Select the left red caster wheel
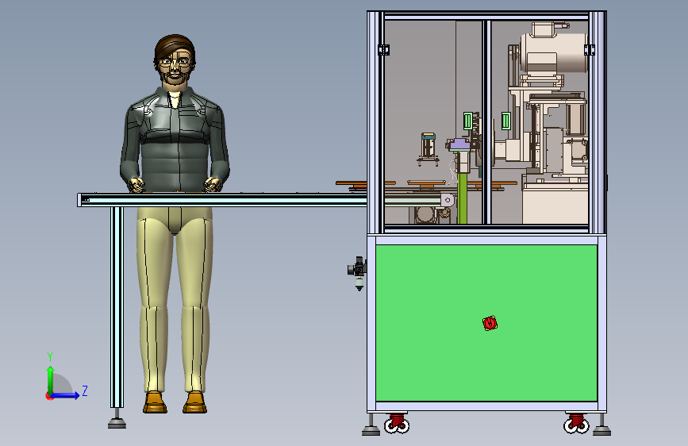The image size is (688, 446). click(397, 424)
